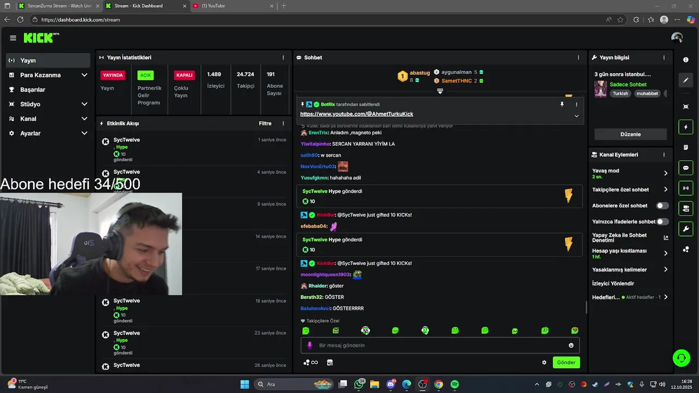Click the Windows Start button
699x393 pixels.
click(245, 384)
